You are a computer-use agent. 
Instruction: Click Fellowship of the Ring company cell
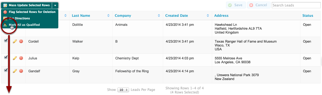pos(138,75)
